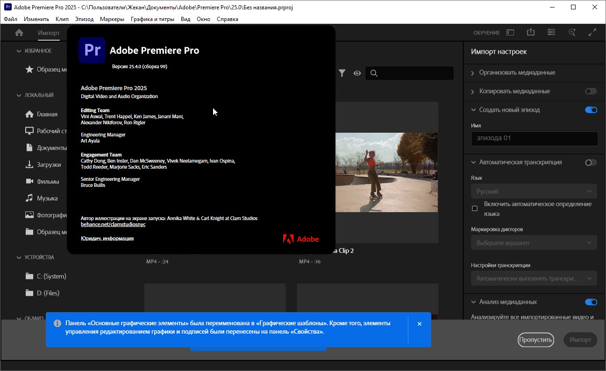Open quick export share icon
Image resolution: width=606 pixels, height=371 pixels.
pyautogui.click(x=530, y=32)
